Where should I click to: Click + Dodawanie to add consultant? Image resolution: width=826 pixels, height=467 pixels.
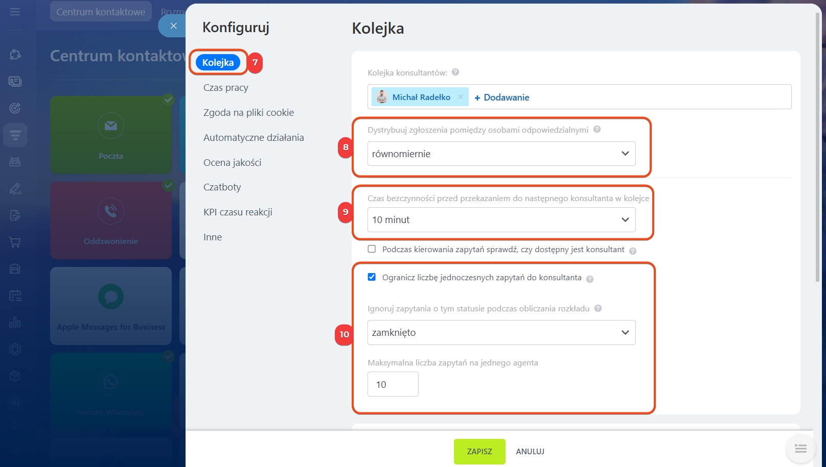pos(501,97)
